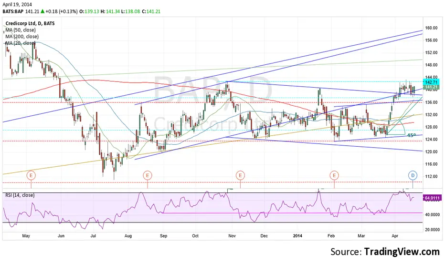Viewport: 445px width, 262px height.
Task: Click the Oct label on time axis
Action: [x=195, y=236]
